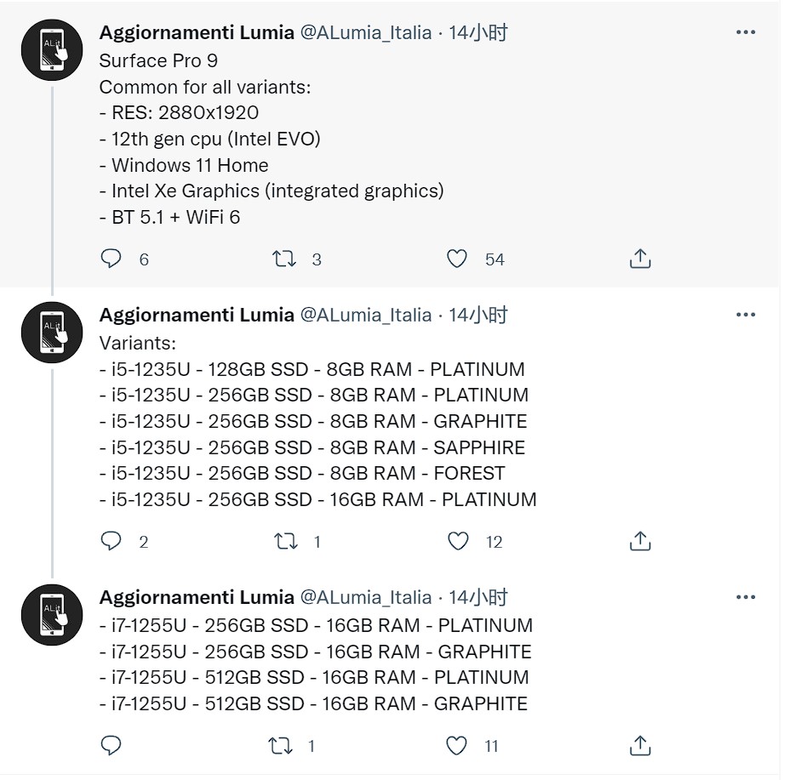The image size is (794, 780).
Task: Open Aggiornamenti Lumia name on the Variants tweet
Action: [x=197, y=315]
